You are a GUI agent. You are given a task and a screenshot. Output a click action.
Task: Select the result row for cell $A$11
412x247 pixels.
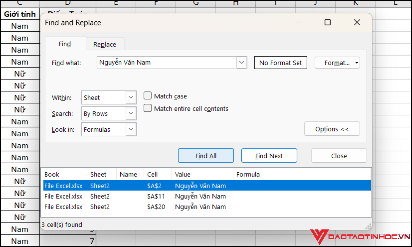pos(156,197)
